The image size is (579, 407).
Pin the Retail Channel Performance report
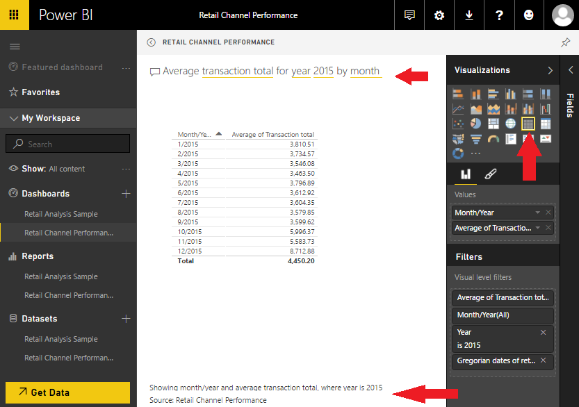pos(565,42)
